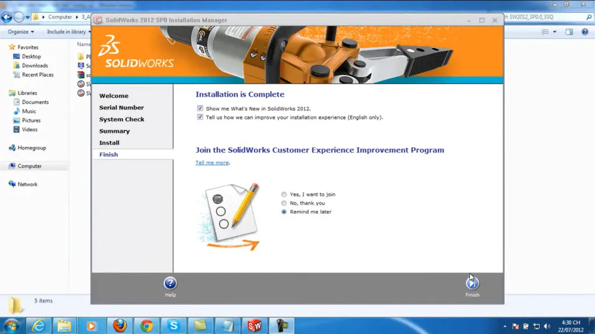Click Name column header in Explorer
The height and width of the screenshot is (334, 595).
point(84,44)
